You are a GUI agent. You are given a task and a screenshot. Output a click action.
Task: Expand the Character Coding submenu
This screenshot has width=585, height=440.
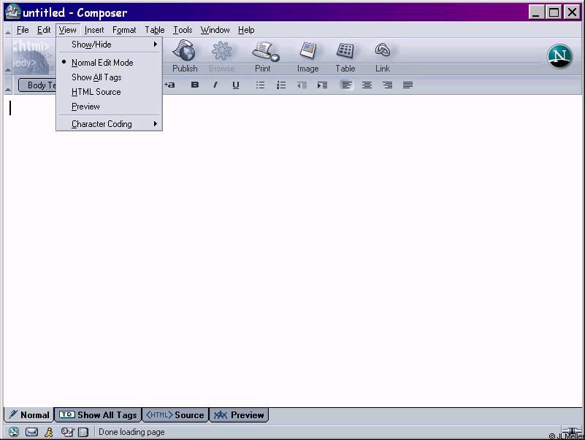pyautogui.click(x=109, y=124)
